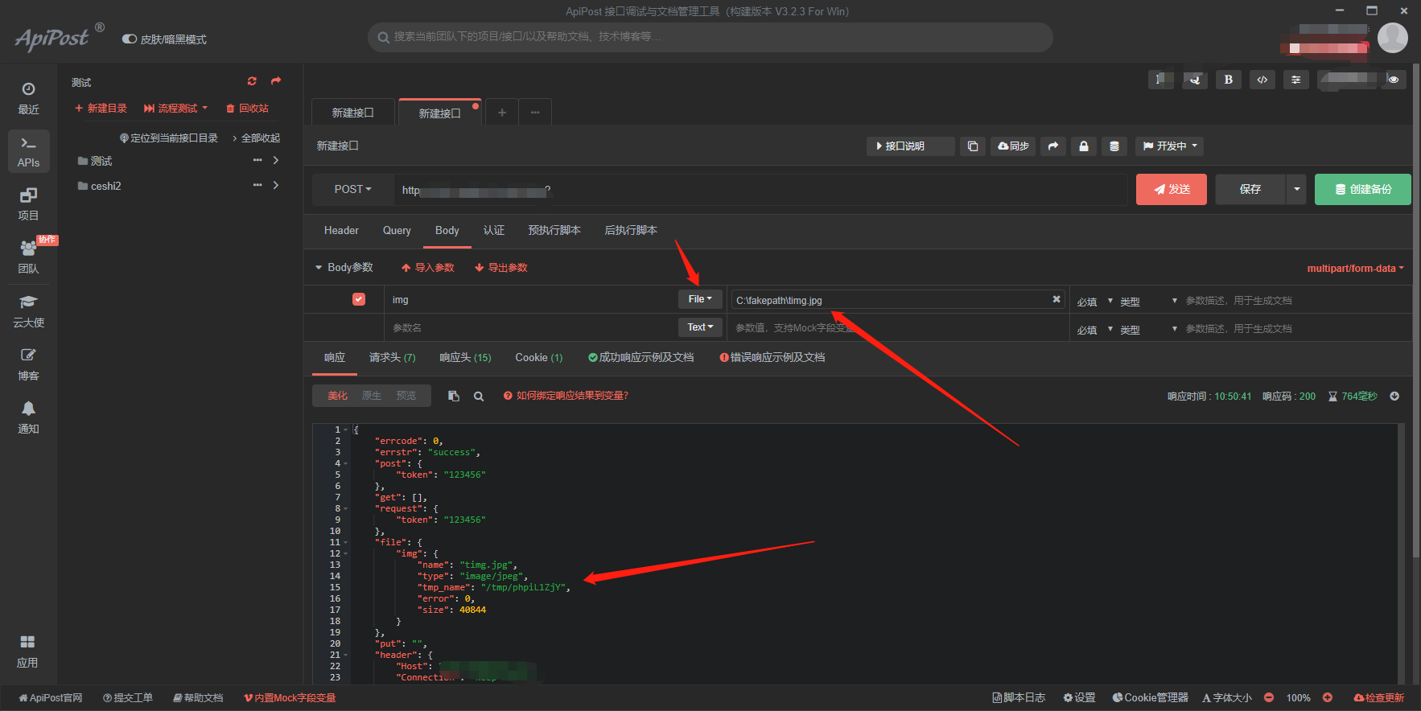Click the copy interface icon next to 接口说明

(x=972, y=146)
